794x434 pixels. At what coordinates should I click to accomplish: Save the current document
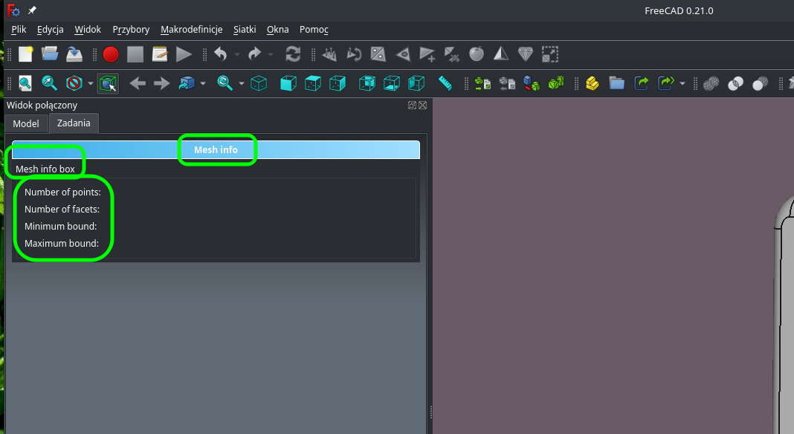(74, 54)
